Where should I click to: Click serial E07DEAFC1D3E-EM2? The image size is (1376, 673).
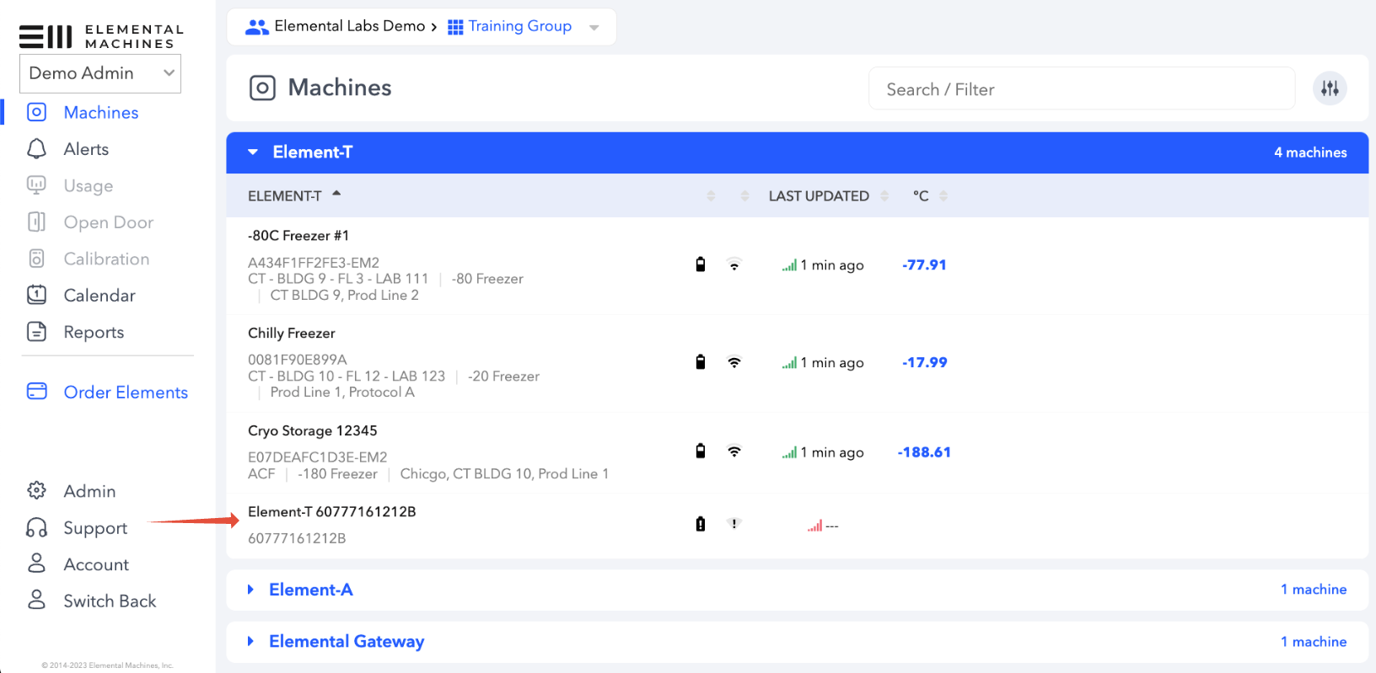[318, 457]
